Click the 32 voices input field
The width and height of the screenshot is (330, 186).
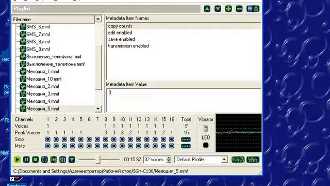(x=155, y=160)
